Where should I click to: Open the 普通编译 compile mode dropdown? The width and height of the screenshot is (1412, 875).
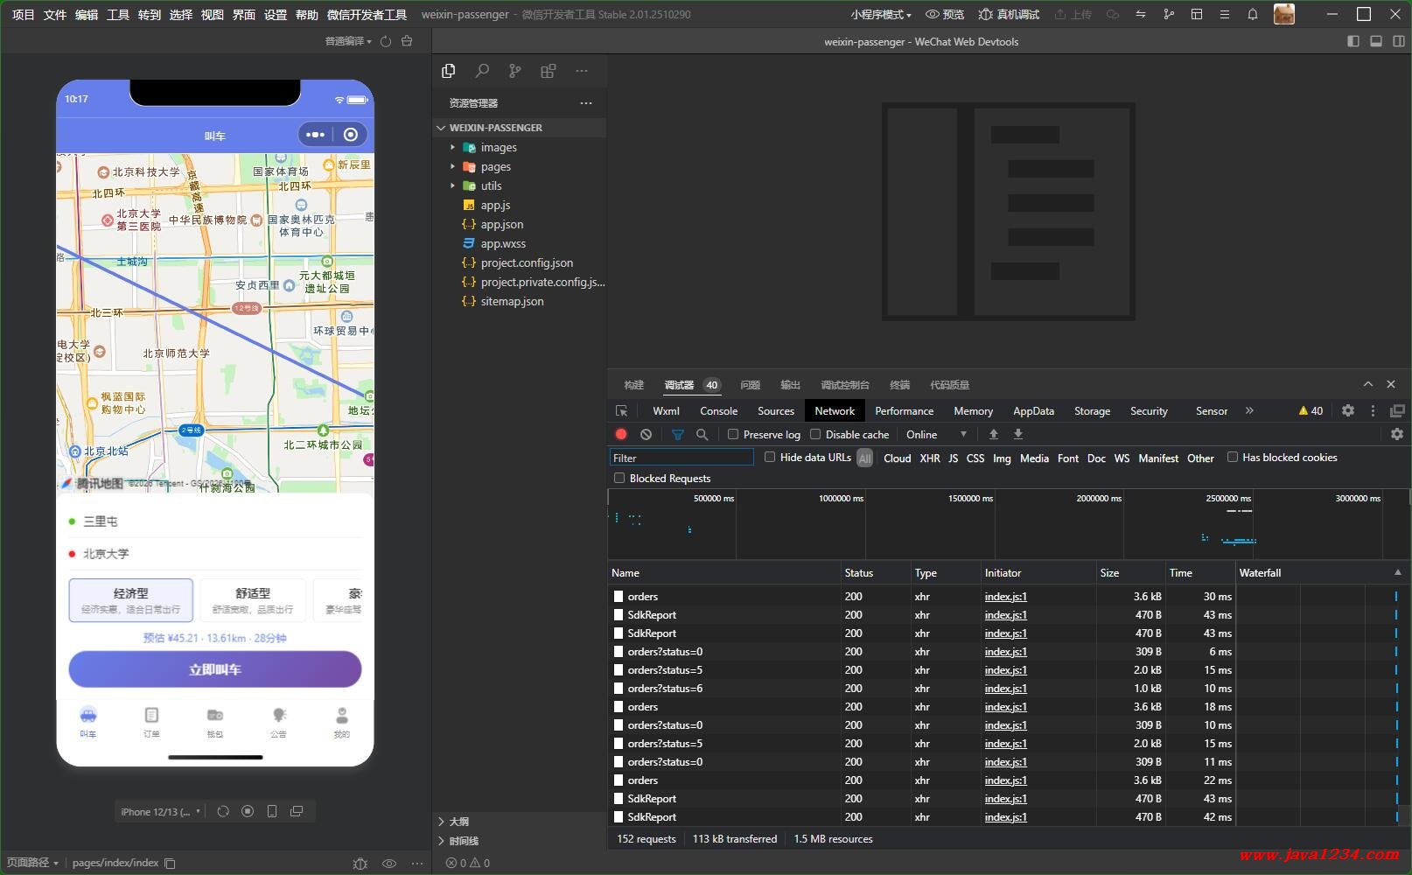(x=348, y=41)
